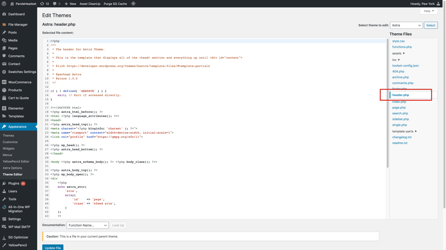Click the Plugins icon in sidebar
Image resolution: width=446 pixels, height=250 pixels.
4,184
